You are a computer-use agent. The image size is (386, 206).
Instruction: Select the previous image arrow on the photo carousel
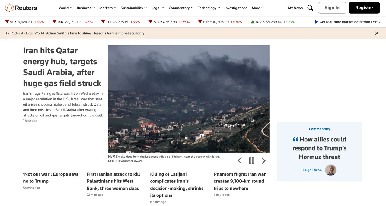click(240, 160)
